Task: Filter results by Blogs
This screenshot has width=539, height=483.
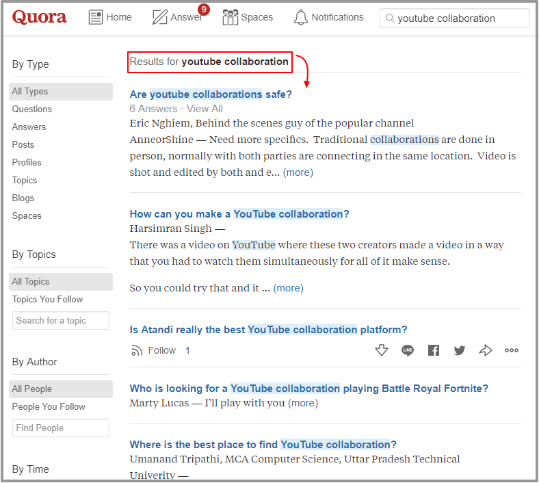Action: pyautogui.click(x=23, y=198)
